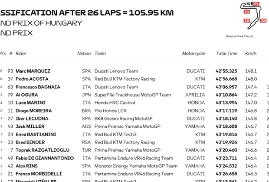
Task: Click the I3 sector marker on track map
Action: (x=263, y=21)
